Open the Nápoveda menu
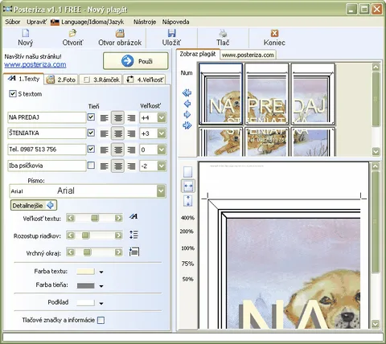The image size is (386, 344). click(x=176, y=22)
